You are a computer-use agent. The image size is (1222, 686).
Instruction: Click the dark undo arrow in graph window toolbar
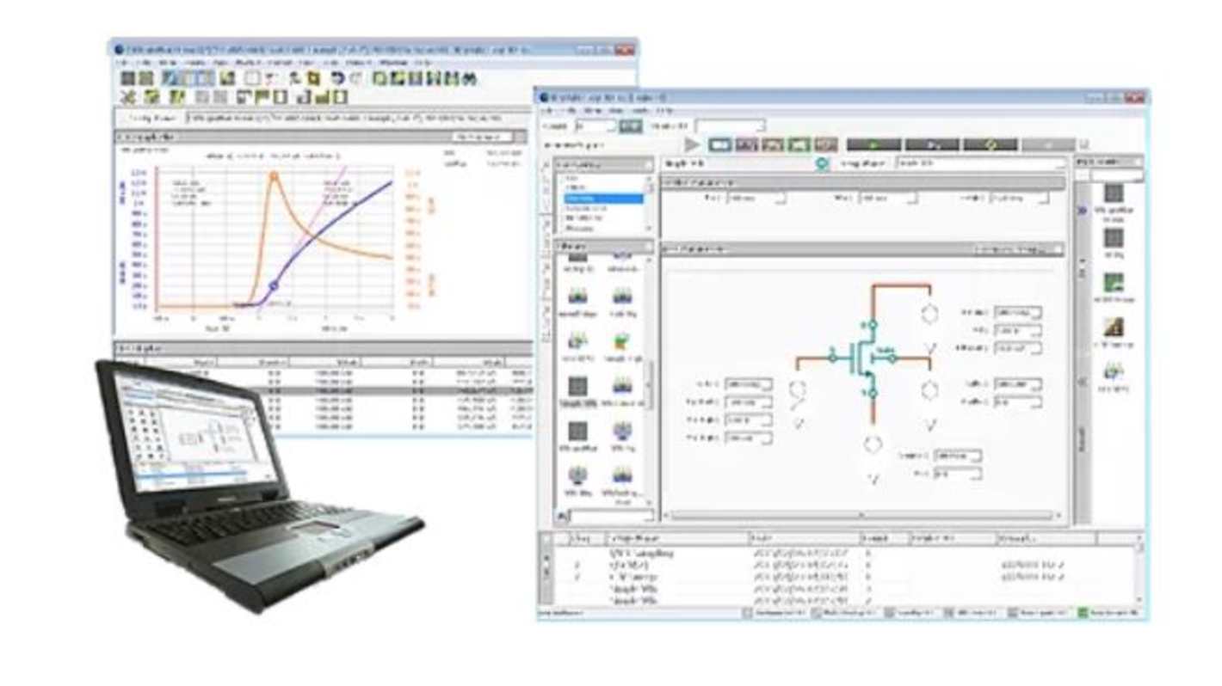pyautogui.click(x=337, y=78)
